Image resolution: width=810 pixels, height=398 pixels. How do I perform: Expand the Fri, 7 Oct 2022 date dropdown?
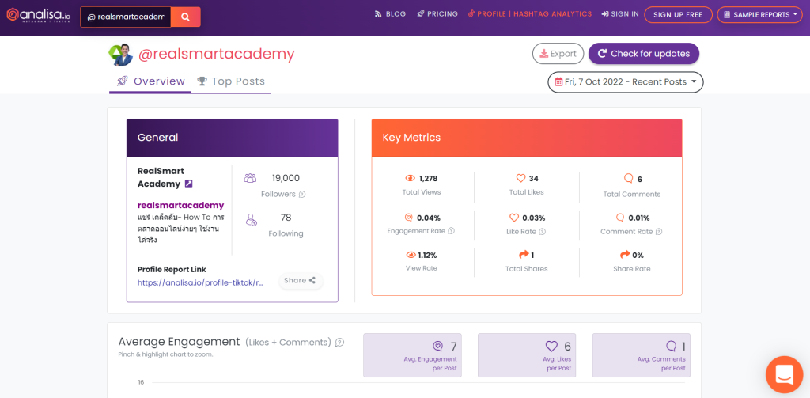tap(625, 82)
